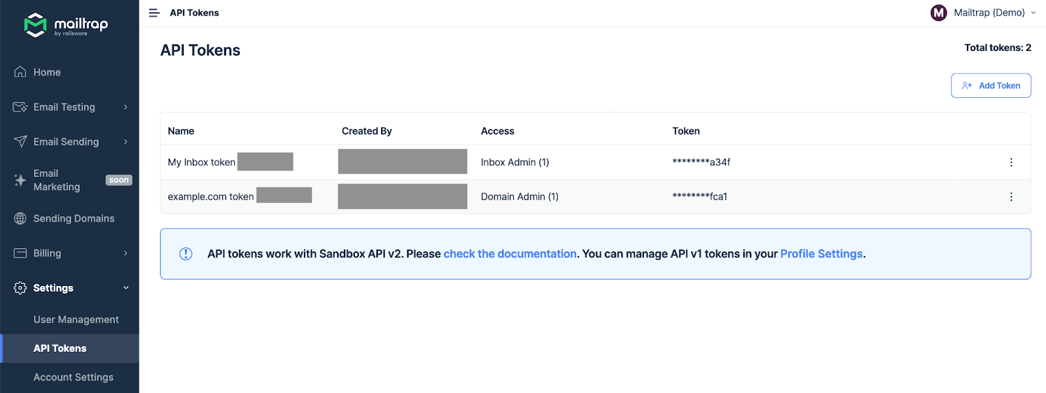Click the Email Sending paper plane icon
1046x393 pixels.
20,142
